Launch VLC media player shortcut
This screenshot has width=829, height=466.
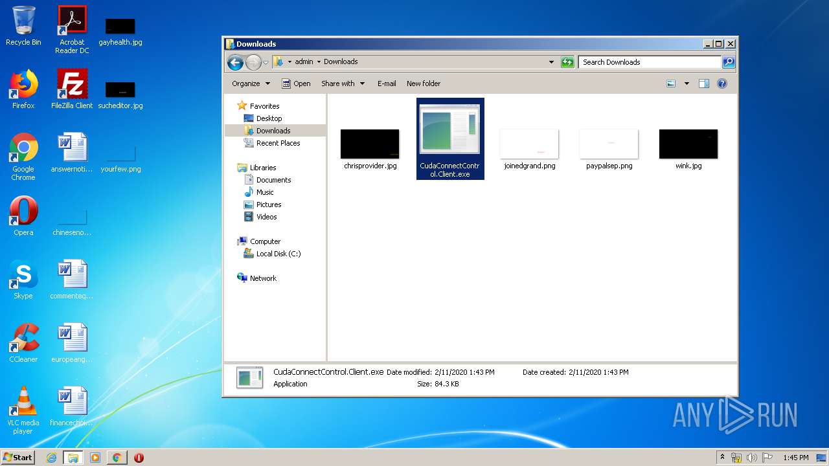coord(23,410)
